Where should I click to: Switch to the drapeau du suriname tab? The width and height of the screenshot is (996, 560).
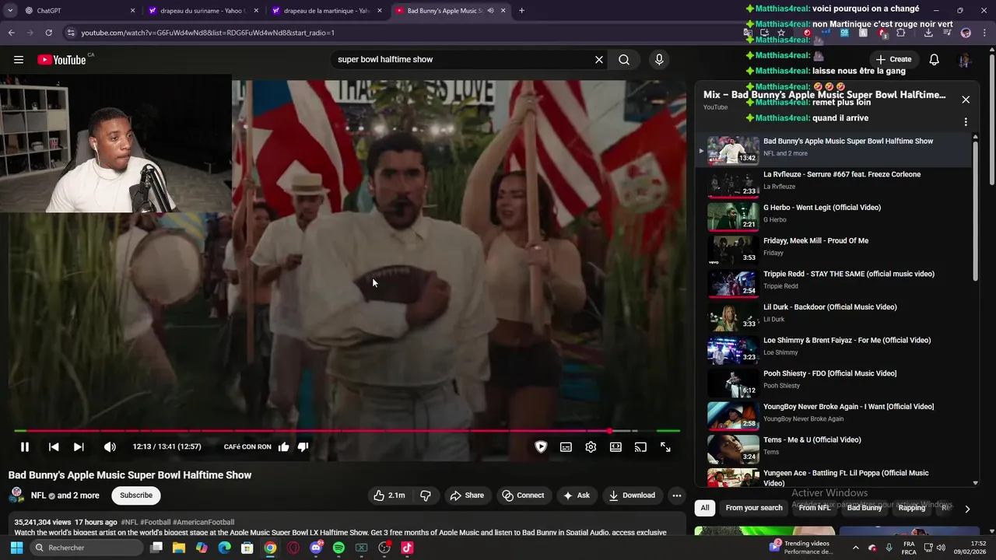204,11
